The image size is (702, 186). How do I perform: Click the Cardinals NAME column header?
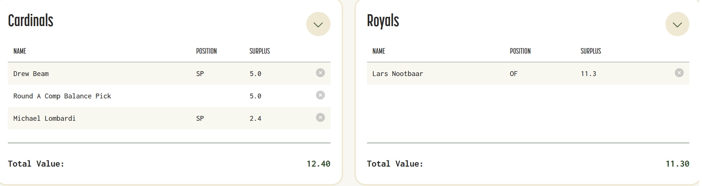(x=20, y=51)
